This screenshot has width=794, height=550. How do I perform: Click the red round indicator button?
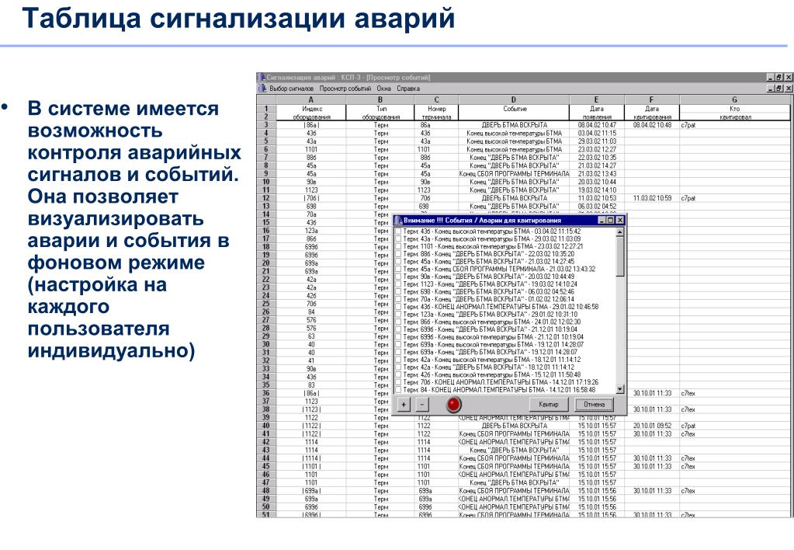pyautogui.click(x=453, y=405)
